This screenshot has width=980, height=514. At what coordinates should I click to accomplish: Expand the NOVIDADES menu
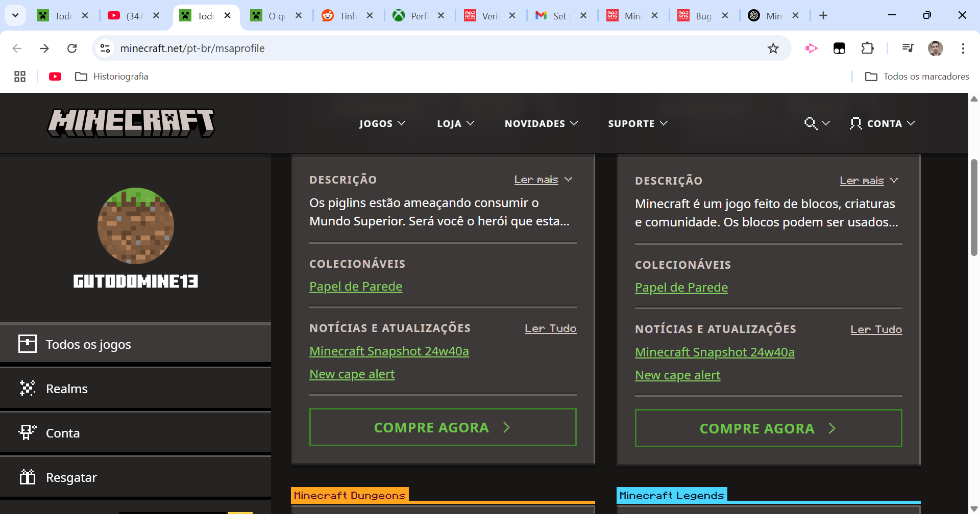pyautogui.click(x=542, y=123)
